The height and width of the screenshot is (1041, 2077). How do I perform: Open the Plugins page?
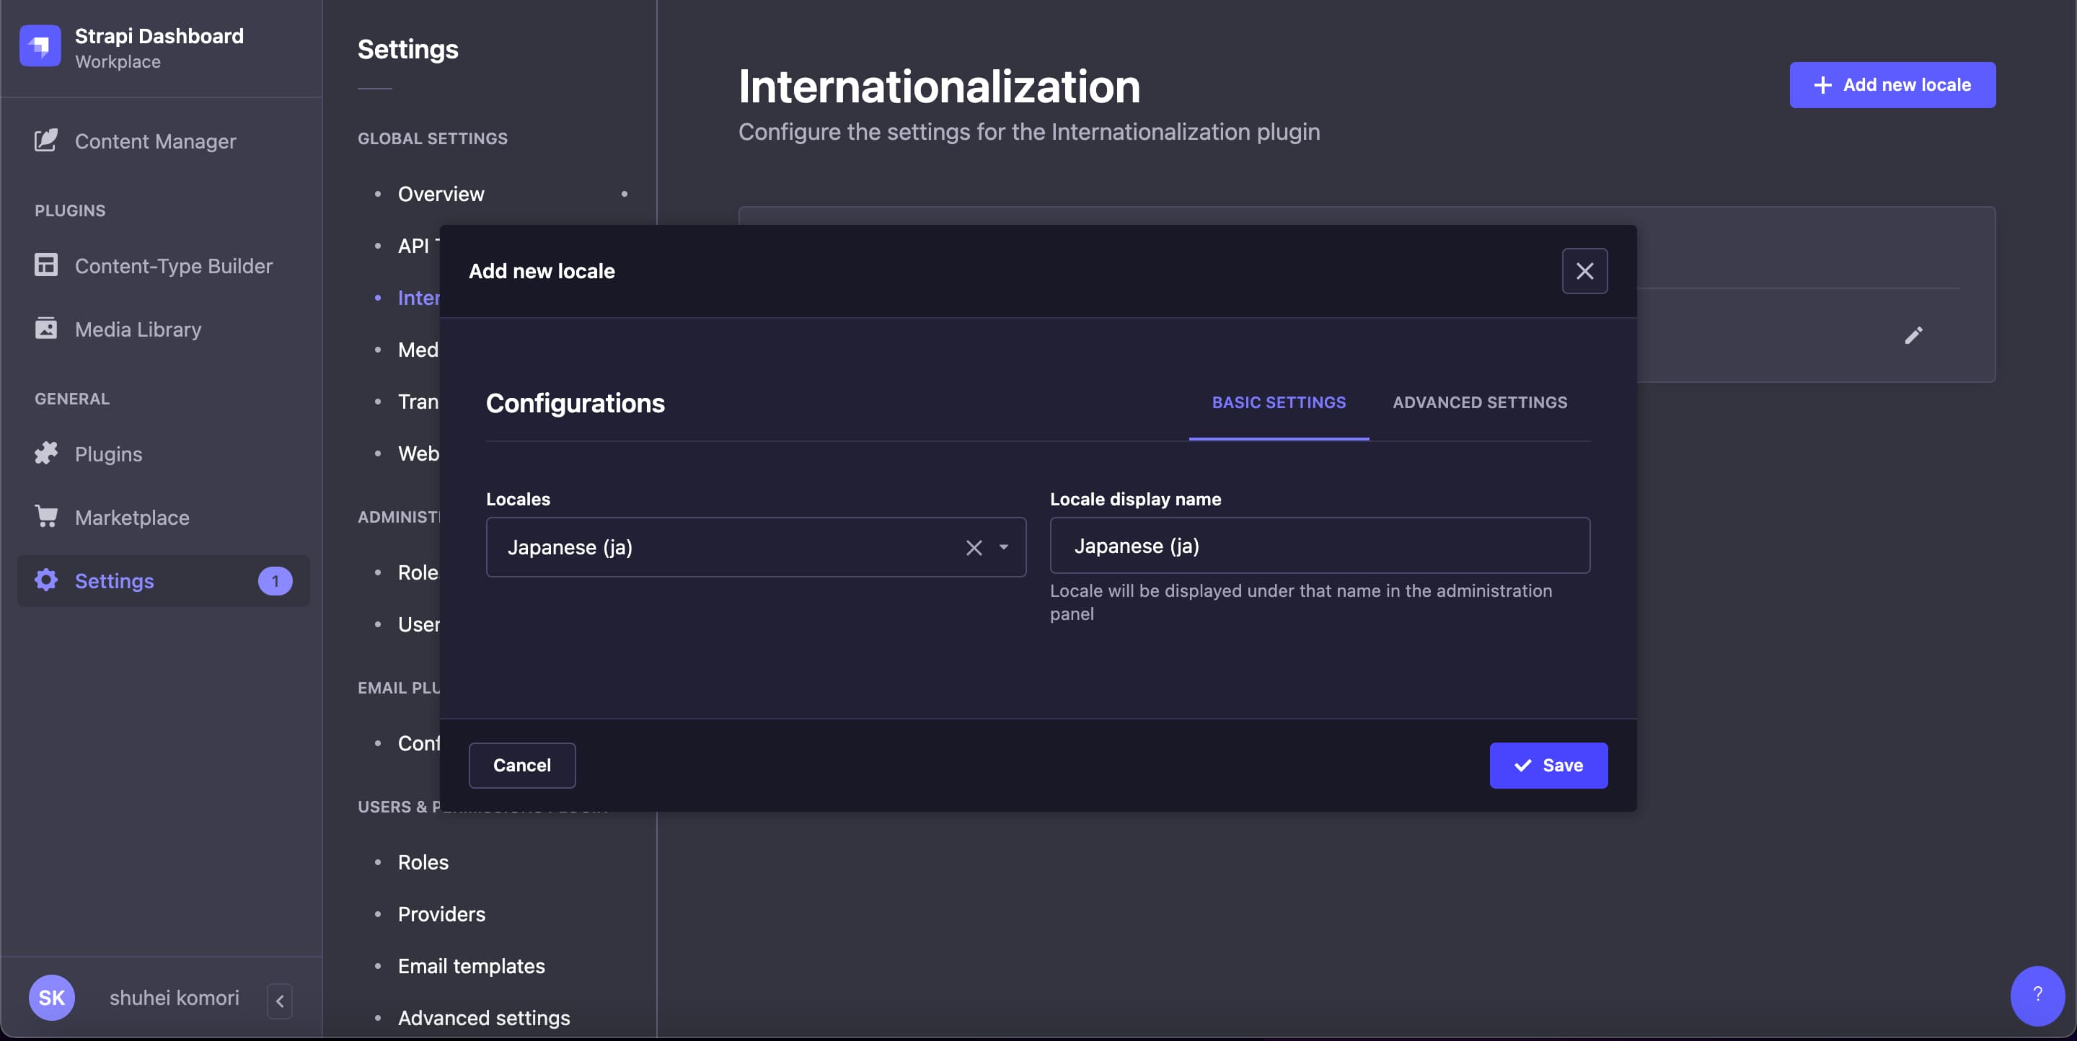[108, 453]
